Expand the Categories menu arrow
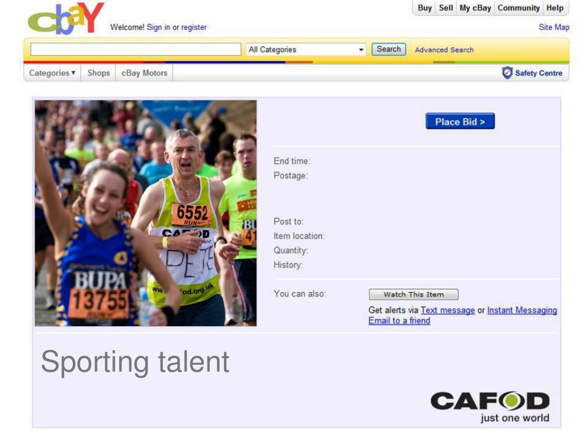 73,73
